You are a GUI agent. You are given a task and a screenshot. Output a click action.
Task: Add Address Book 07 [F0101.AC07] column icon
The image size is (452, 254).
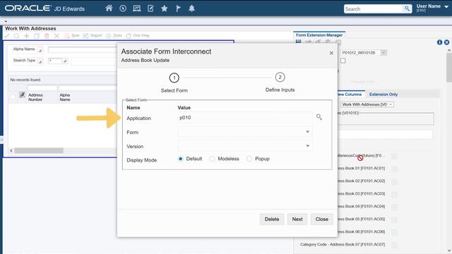coord(394,245)
